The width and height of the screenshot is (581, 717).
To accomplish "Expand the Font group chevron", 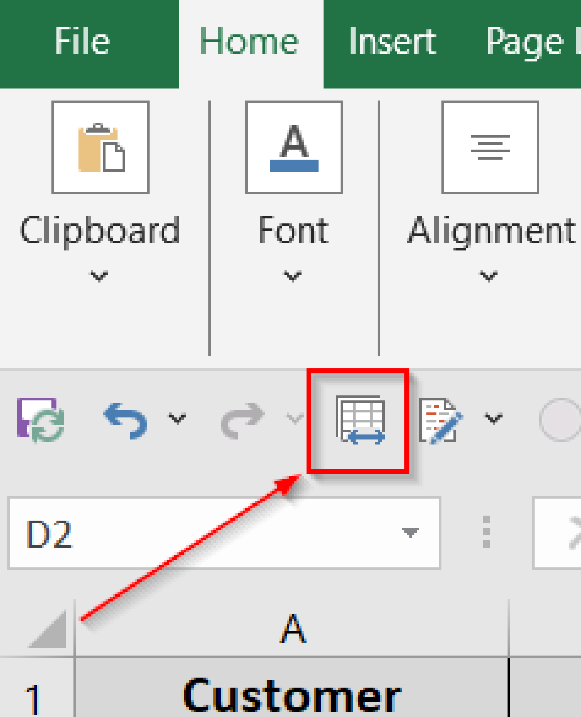I will (x=293, y=276).
